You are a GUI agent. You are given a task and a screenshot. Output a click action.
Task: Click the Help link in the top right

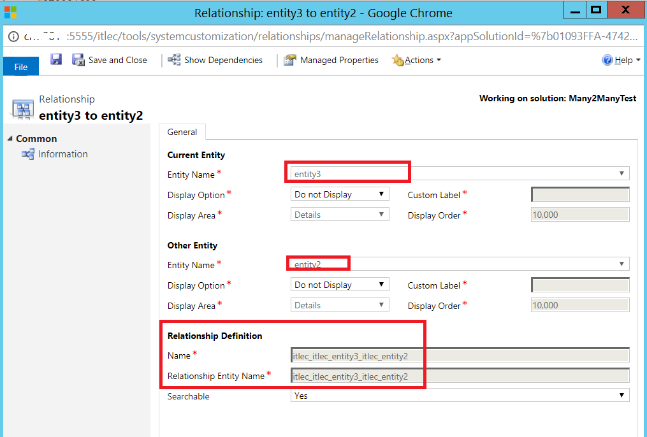[x=622, y=59]
